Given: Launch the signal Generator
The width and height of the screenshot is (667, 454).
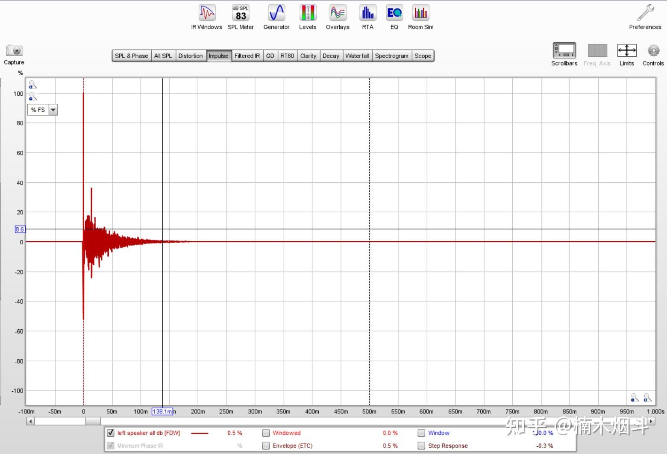Looking at the screenshot, I should pyautogui.click(x=276, y=17).
